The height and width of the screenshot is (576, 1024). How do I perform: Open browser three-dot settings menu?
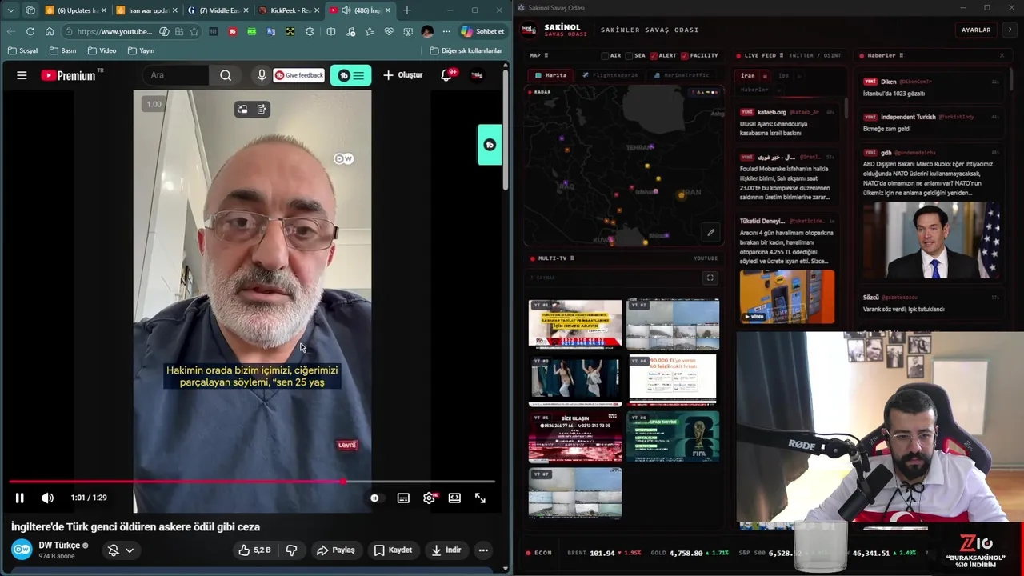pyautogui.click(x=446, y=31)
